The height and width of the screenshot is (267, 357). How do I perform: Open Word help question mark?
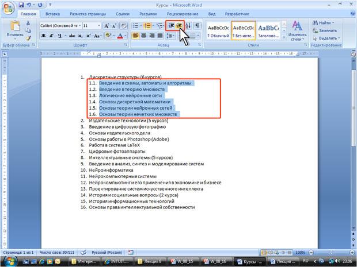[x=354, y=14]
